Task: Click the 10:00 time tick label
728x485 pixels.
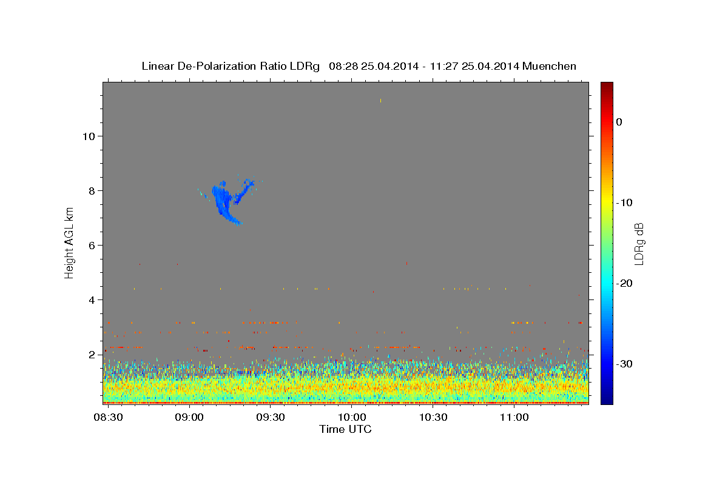Action: pyautogui.click(x=351, y=418)
